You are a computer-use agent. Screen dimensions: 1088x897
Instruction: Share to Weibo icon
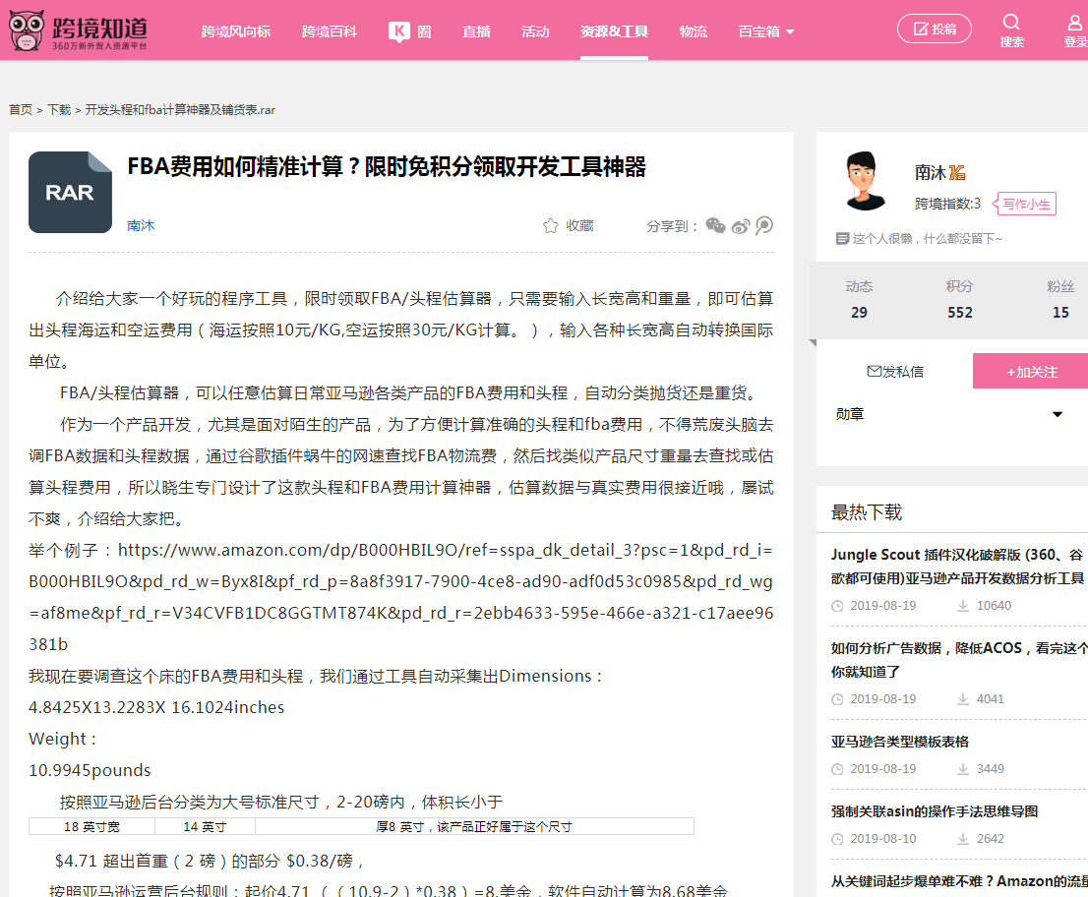point(741,226)
